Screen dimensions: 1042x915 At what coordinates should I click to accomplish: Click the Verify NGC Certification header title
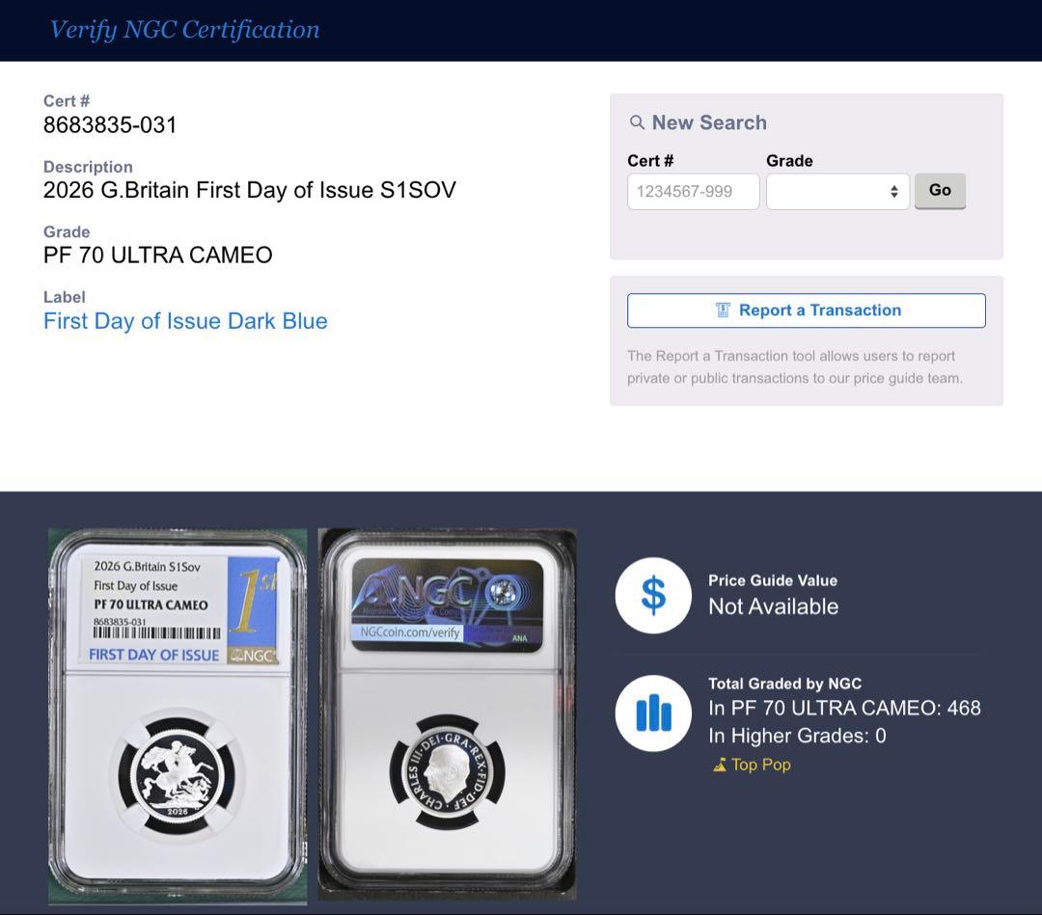pos(184,29)
